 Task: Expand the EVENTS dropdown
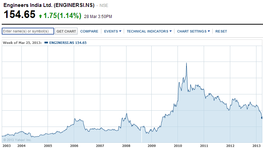[113, 31]
